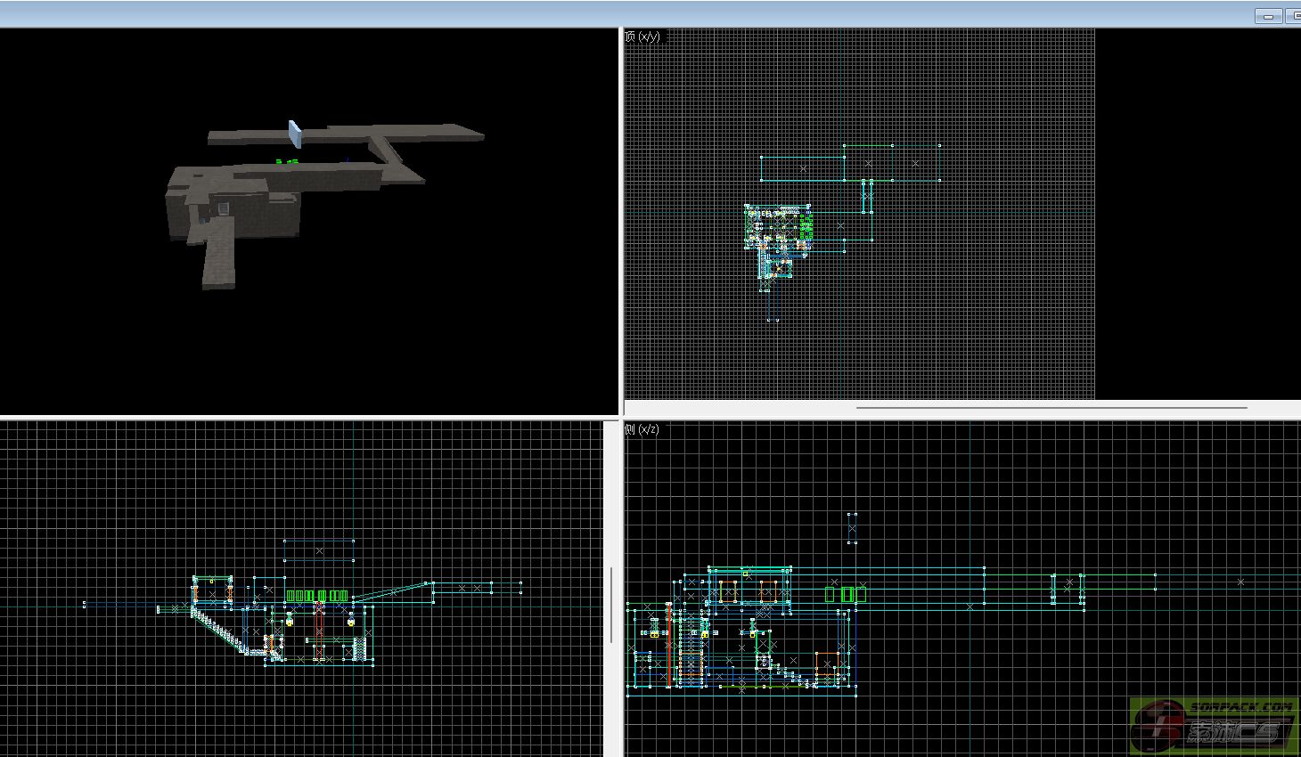This screenshot has height=757, width=1301.
Task: Minimize the editor window
Action: [x=1268, y=16]
